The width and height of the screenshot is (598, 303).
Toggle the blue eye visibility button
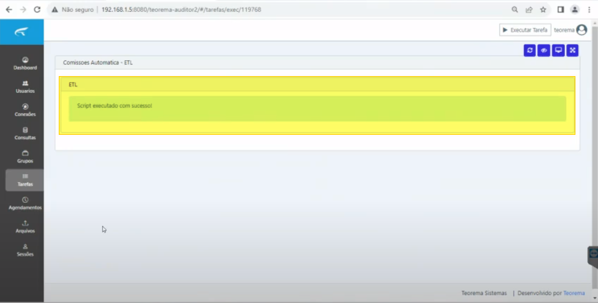[544, 50]
